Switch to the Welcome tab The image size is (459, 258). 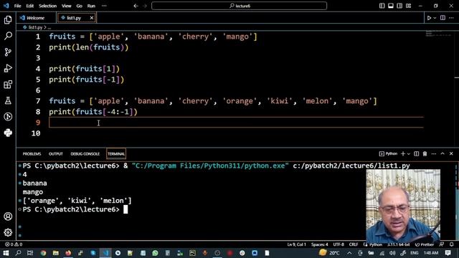click(36, 18)
